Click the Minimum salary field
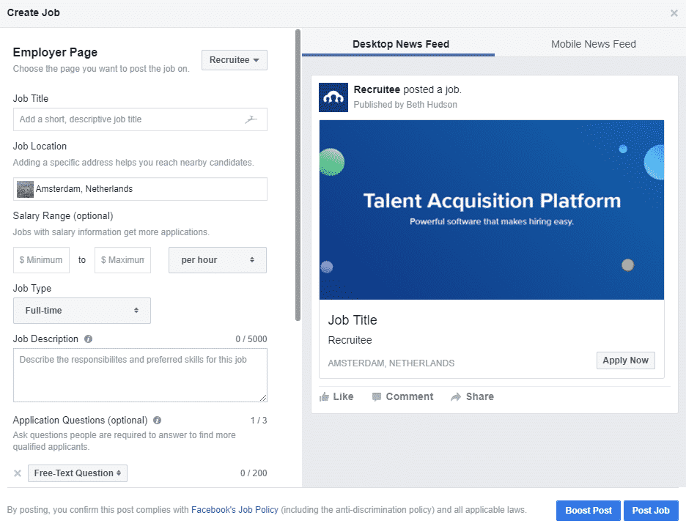 click(41, 260)
